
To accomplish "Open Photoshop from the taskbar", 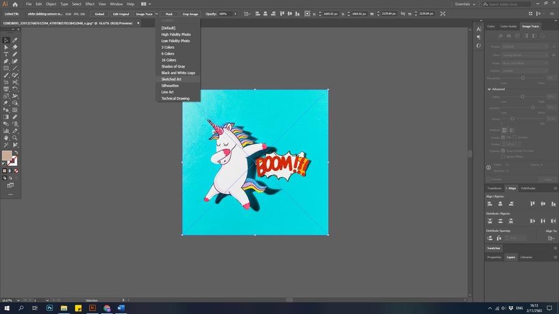I will (50, 308).
